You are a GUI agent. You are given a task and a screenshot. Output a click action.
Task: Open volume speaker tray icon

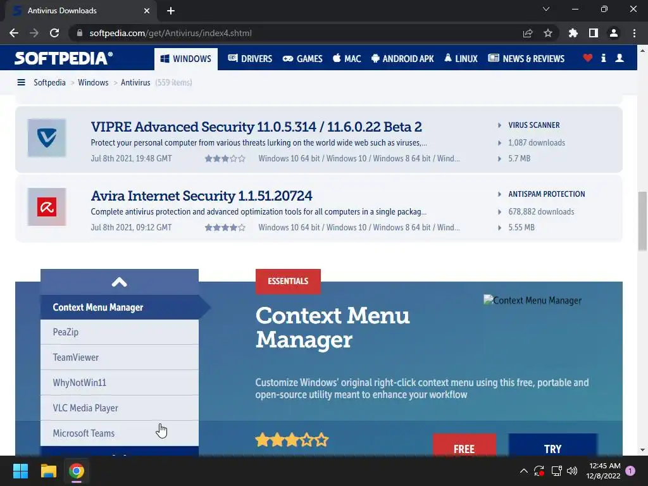pos(572,471)
